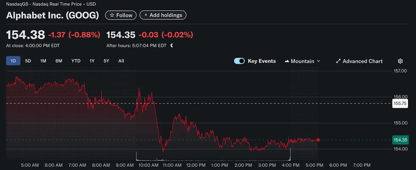Click the 155.75 previous close label

tap(400, 103)
